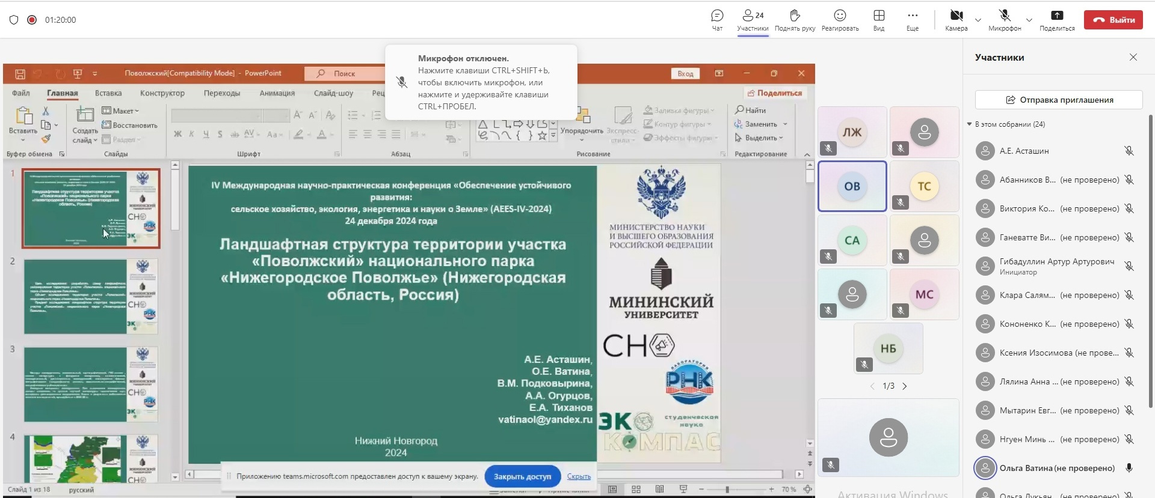Turn on the camera

click(x=955, y=20)
